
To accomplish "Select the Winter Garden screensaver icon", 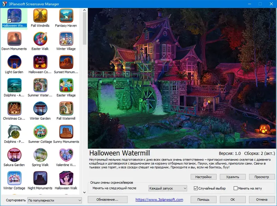I will (40, 109).
